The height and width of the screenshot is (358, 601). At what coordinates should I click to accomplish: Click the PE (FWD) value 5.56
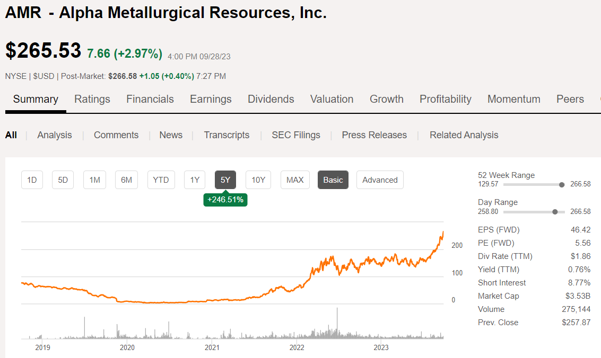[x=583, y=243]
